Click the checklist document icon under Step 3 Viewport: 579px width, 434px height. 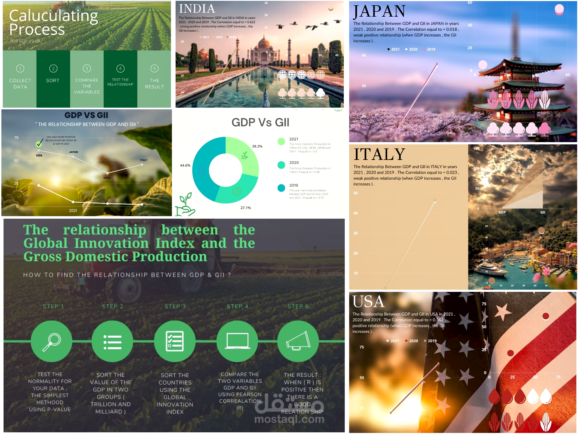coord(175,341)
